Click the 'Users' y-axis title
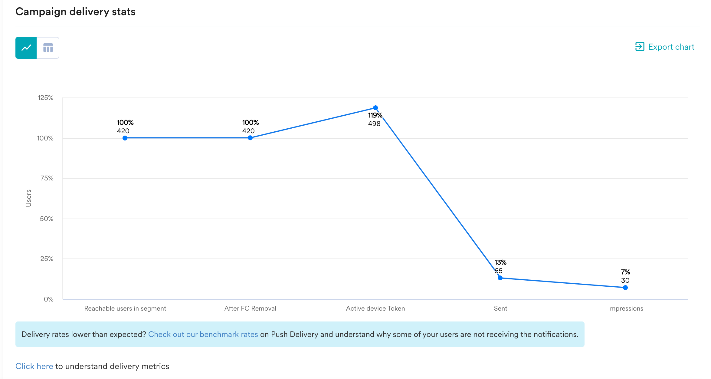This screenshot has width=711, height=379. [28, 198]
